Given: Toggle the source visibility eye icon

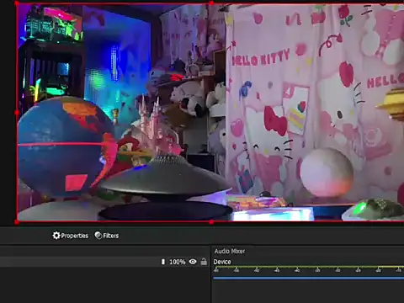Looking at the screenshot, I should pos(193,262).
